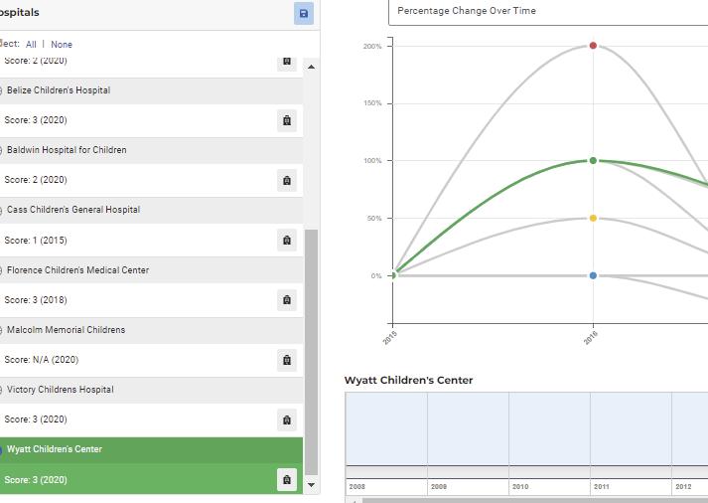Click the hospital icon beside Baldwin score
The image size is (708, 503).
pyautogui.click(x=287, y=180)
